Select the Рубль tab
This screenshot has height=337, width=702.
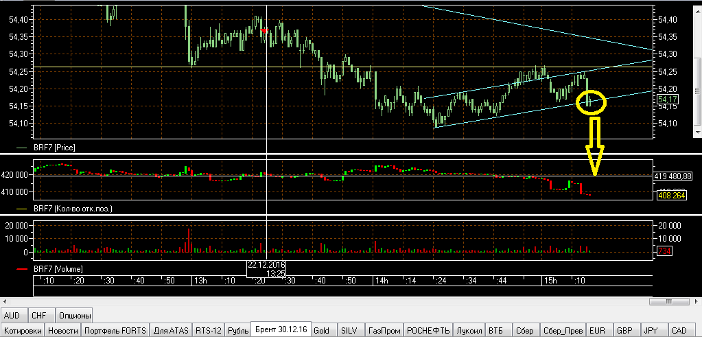[x=237, y=330]
